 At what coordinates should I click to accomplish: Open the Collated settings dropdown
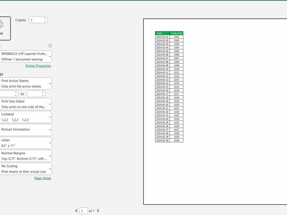point(26,117)
